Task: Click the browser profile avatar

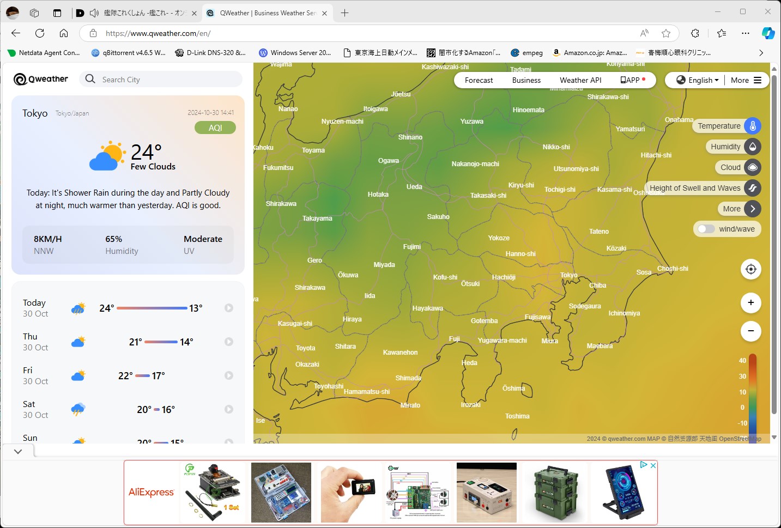Action: 13,13
